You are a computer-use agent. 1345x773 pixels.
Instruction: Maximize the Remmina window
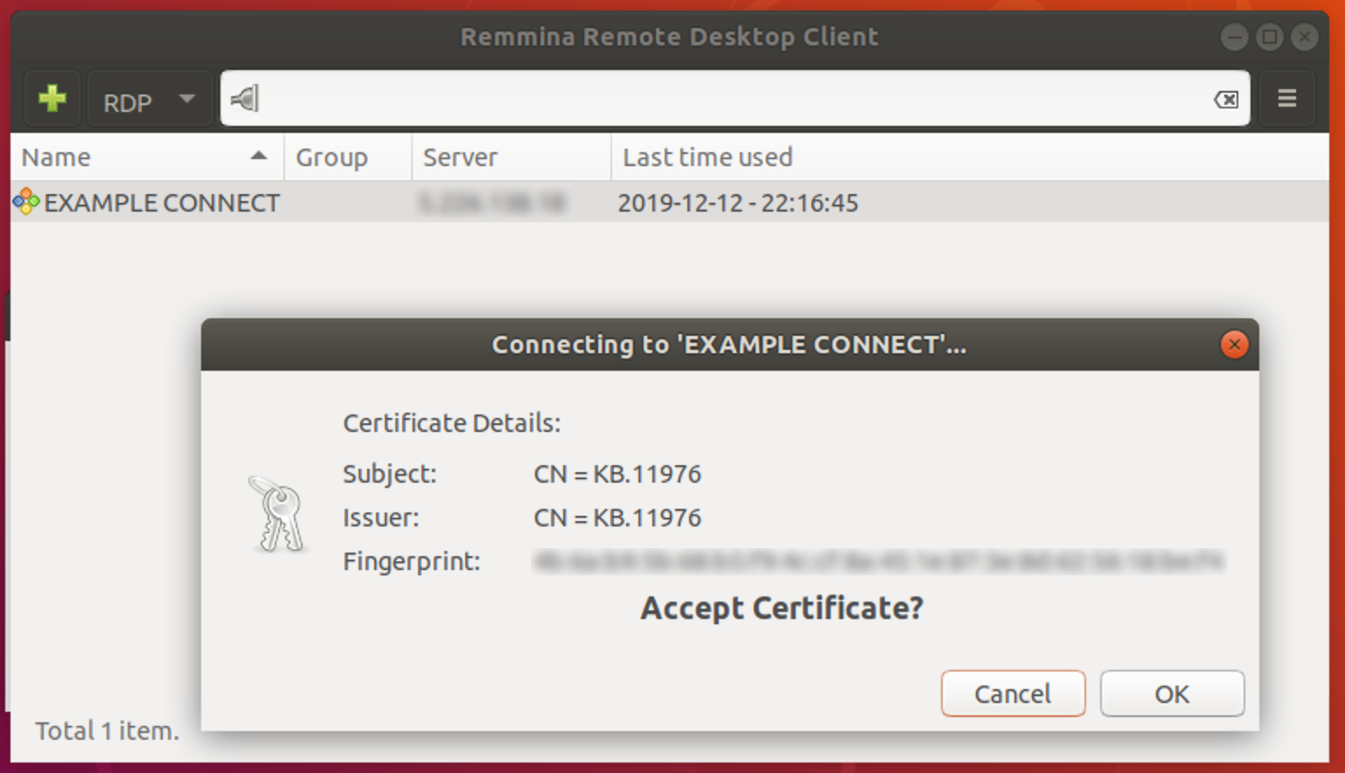(1269, 37)
